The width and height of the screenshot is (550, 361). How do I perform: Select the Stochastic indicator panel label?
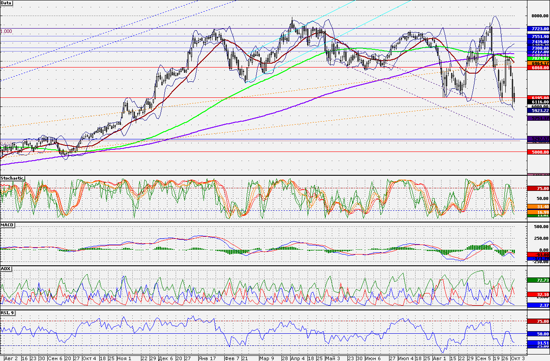click(13, 178)
